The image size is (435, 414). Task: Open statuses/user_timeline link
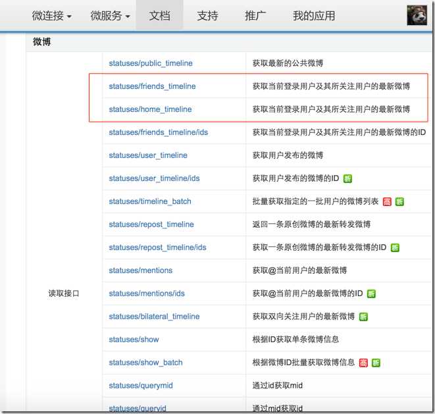pyautogui.click(x=148, y=155)
